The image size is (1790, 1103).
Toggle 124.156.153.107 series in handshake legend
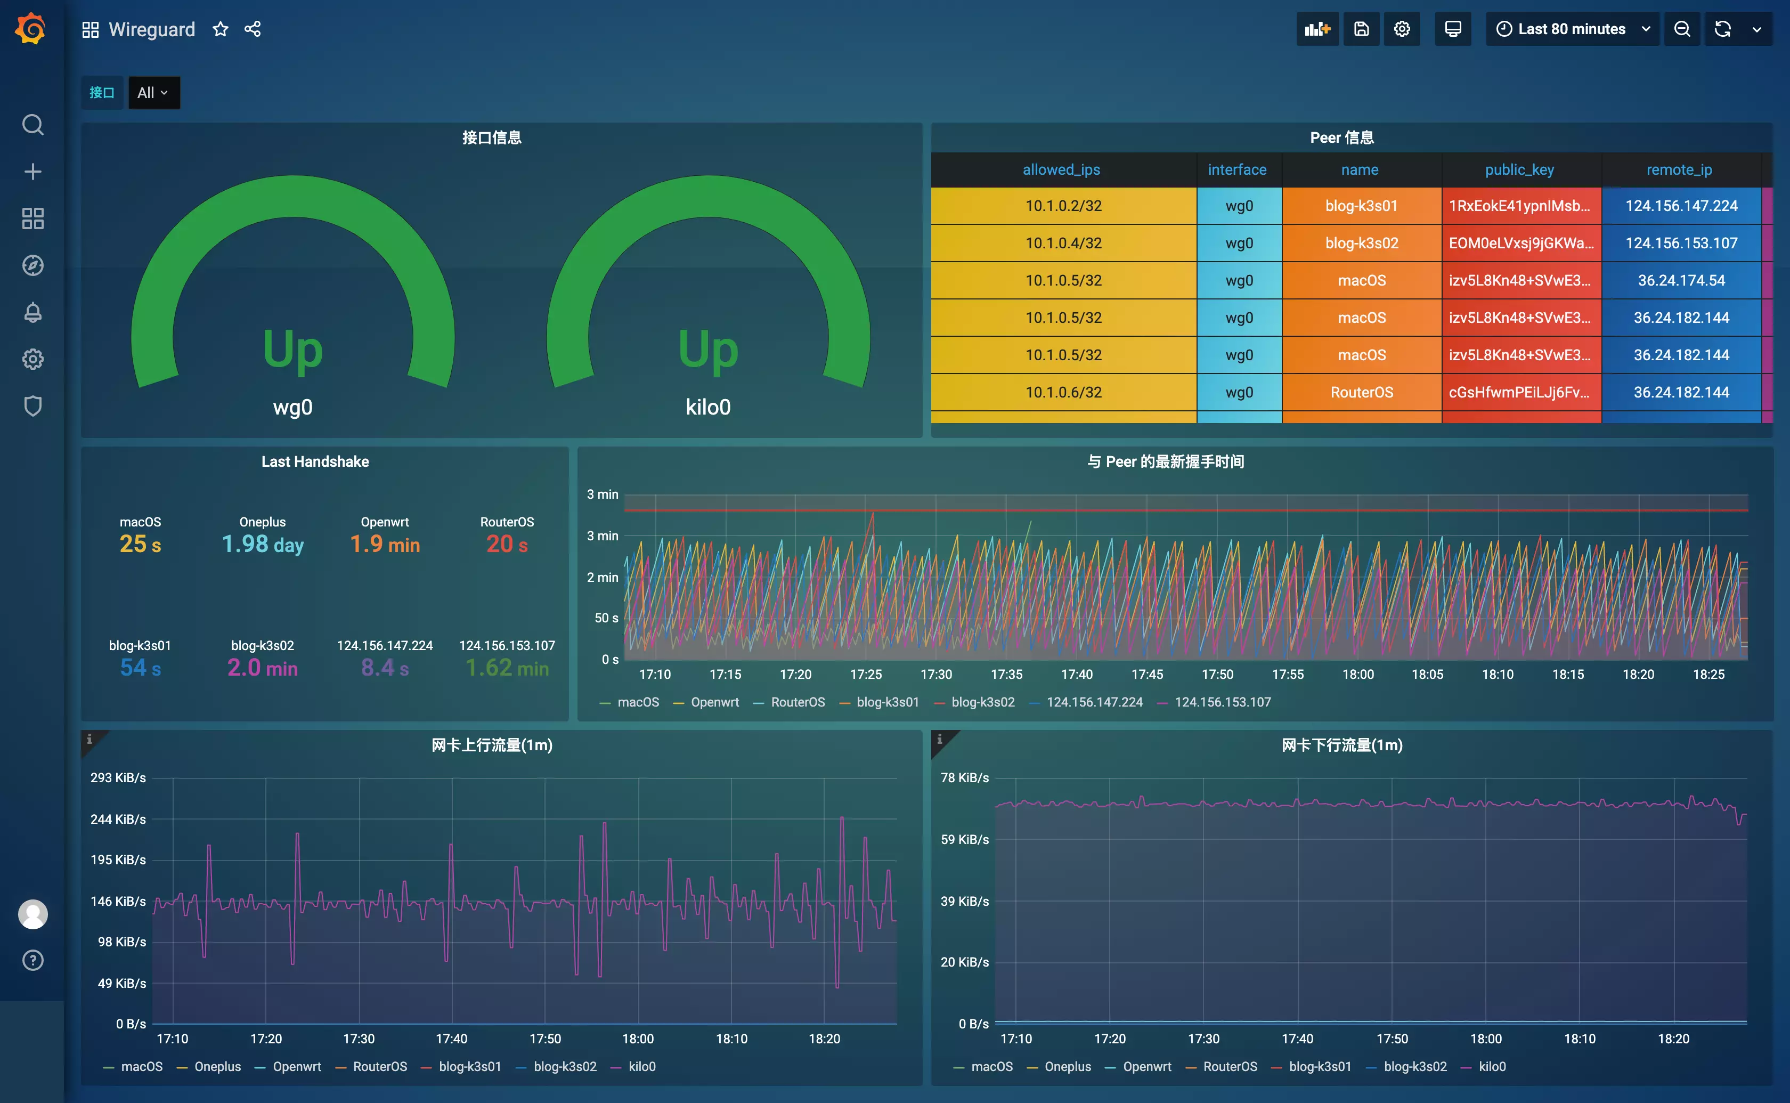coord(1223,702)
